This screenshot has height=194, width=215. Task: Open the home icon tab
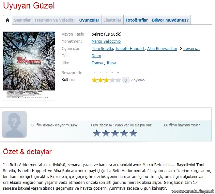click(8, 20)
